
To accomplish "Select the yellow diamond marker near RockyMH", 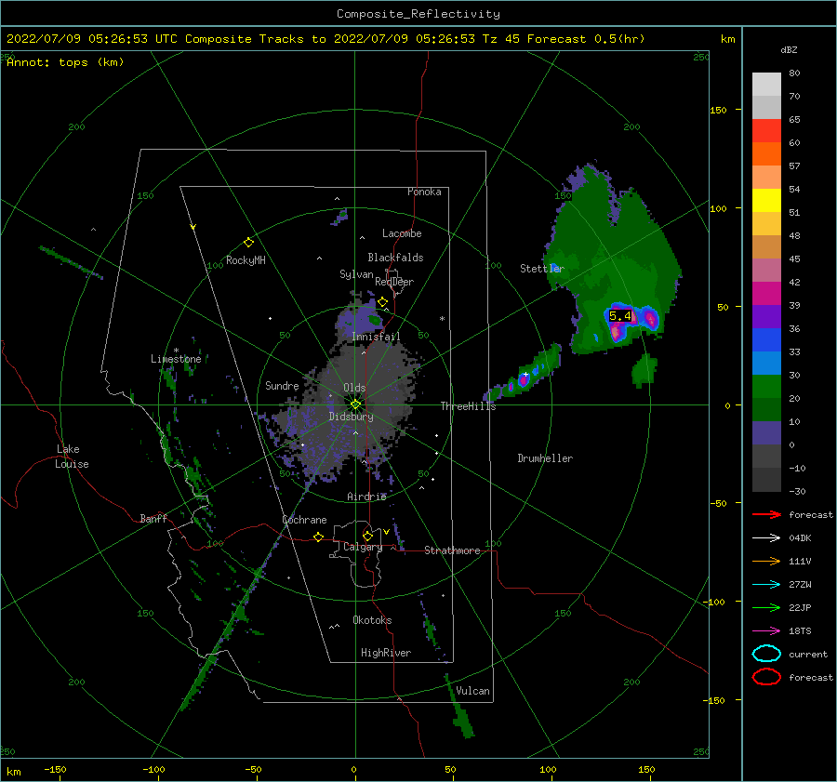I will click(248, 243).
